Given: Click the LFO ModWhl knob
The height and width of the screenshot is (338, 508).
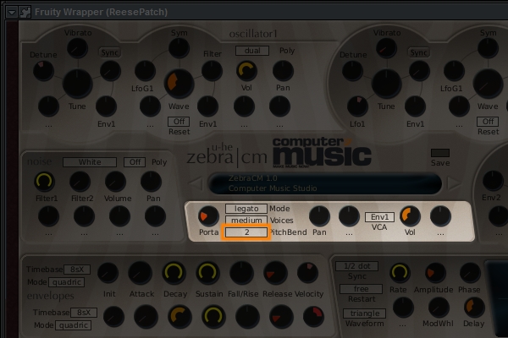Looking at the screenshot, I should (x=439, y=308).
